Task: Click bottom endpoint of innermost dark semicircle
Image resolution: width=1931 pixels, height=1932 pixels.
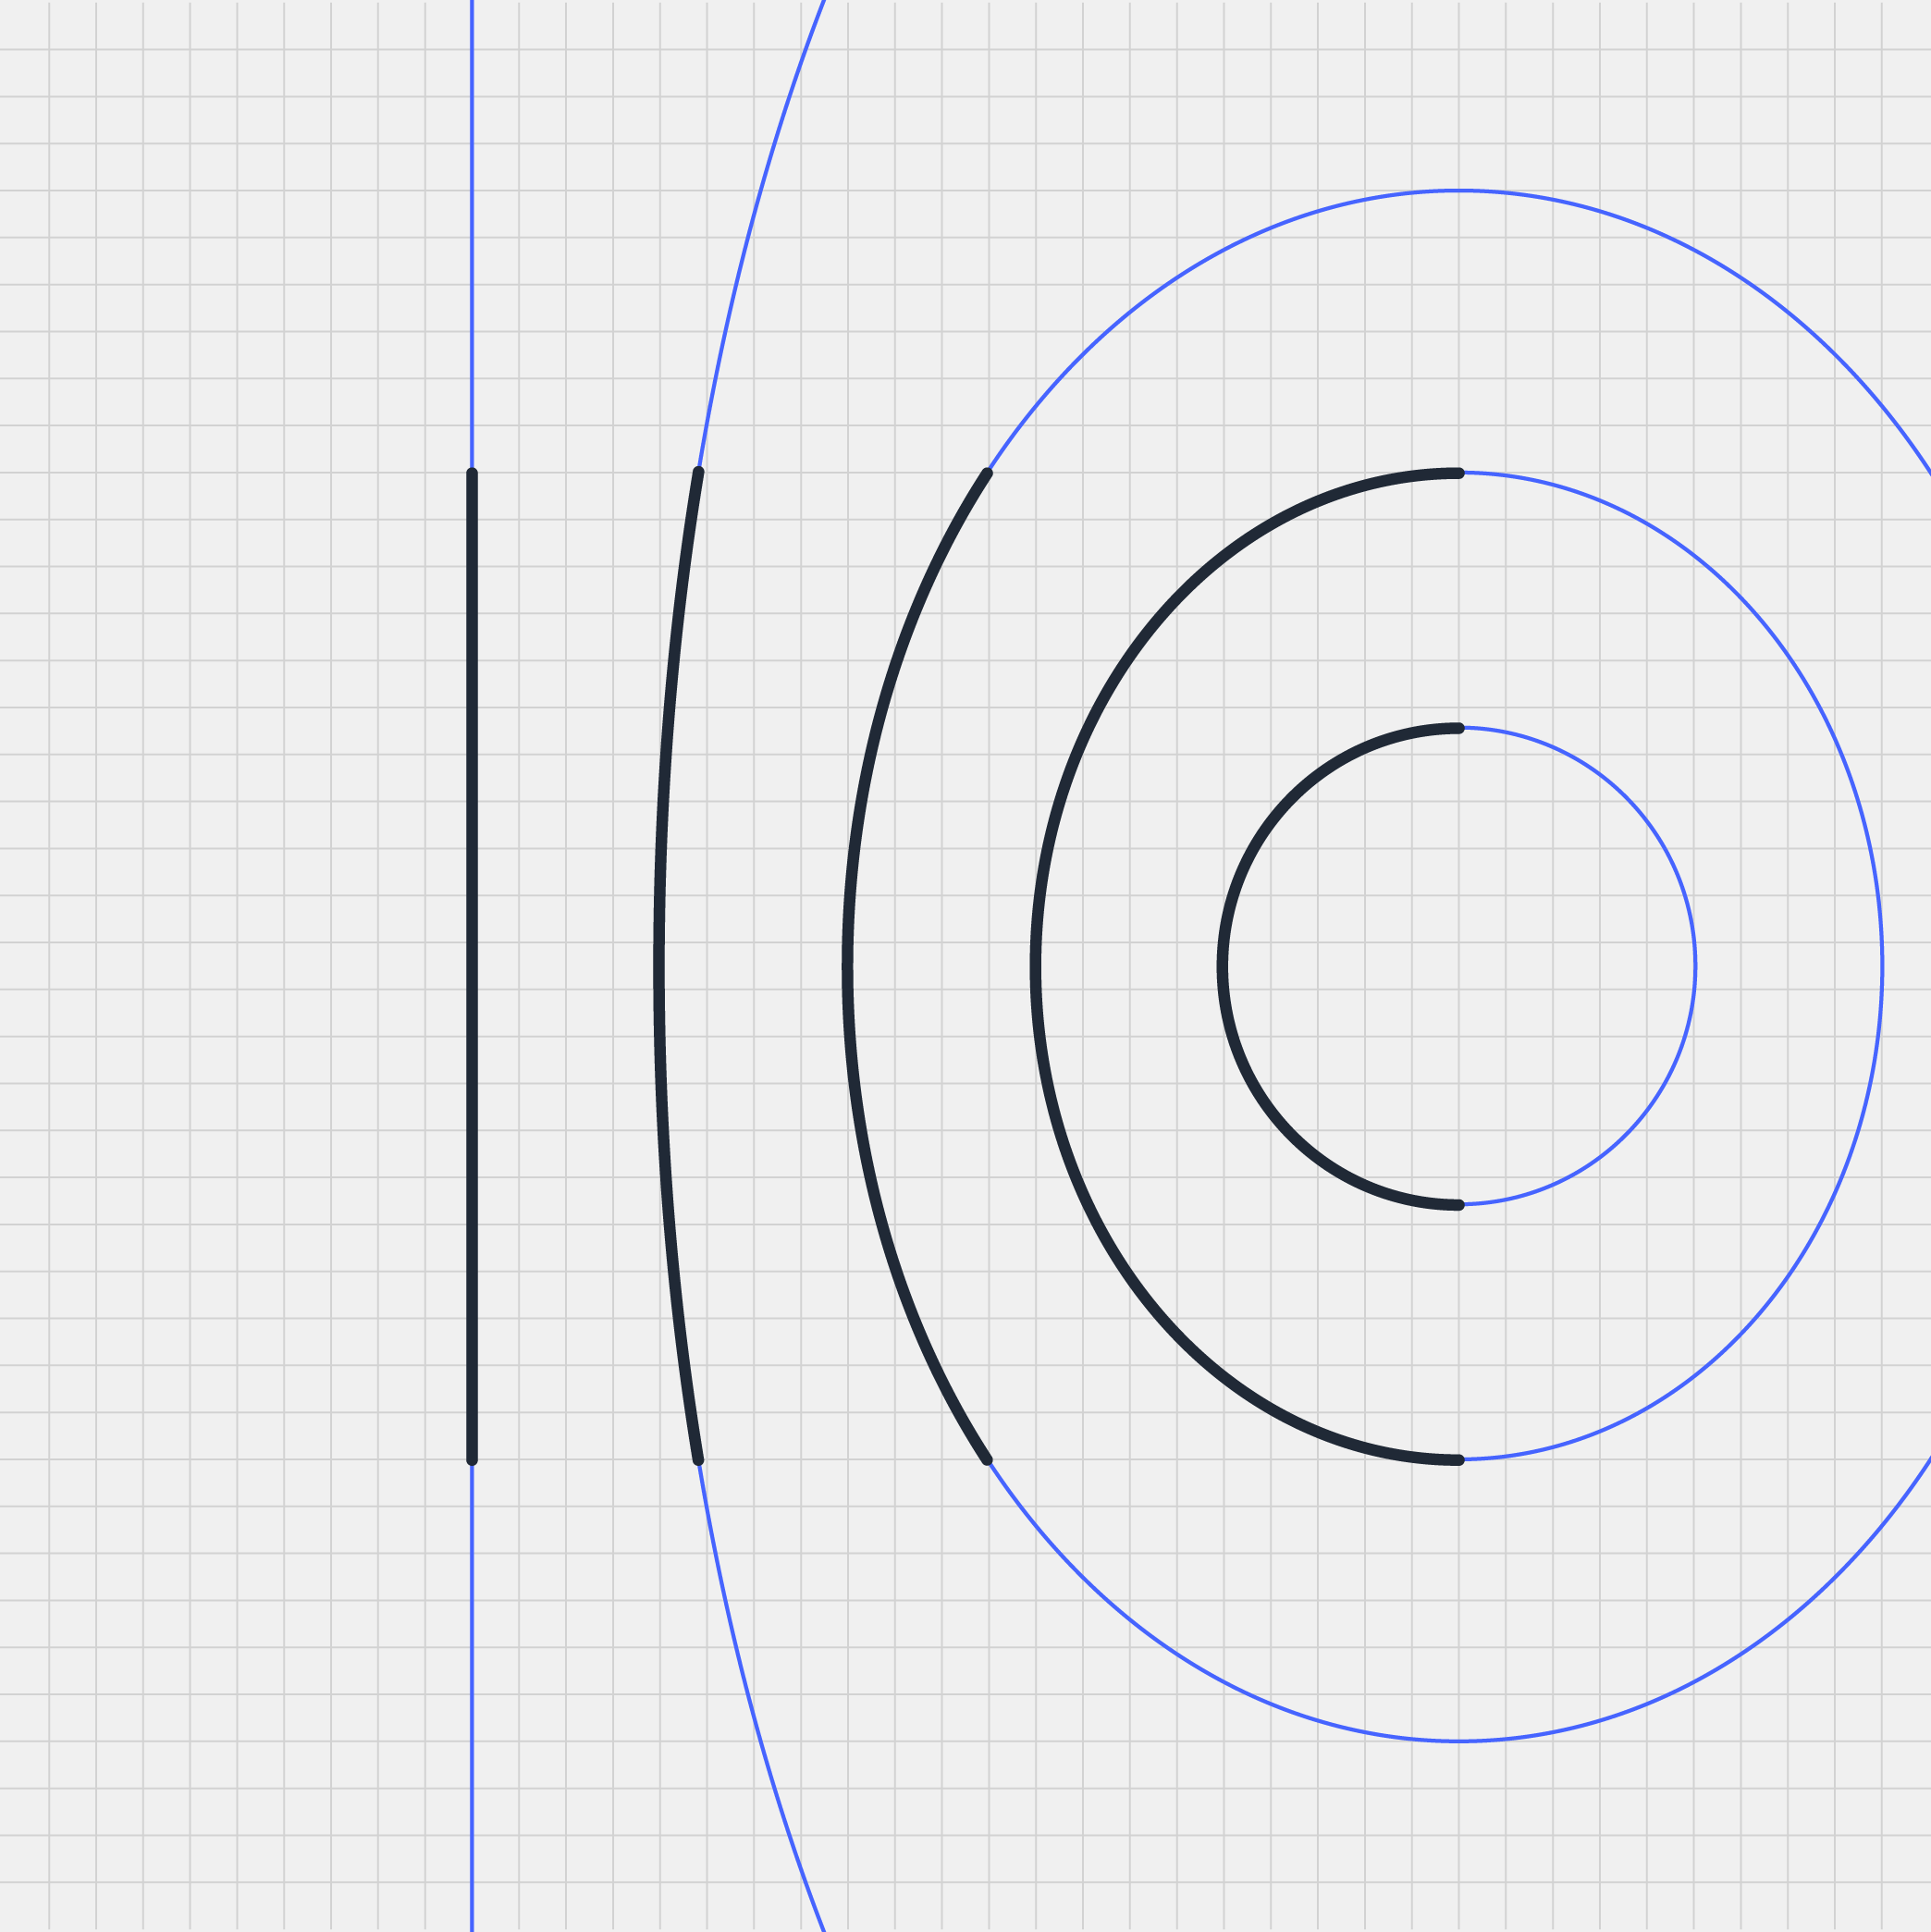Action: click(x=1459, y=1205)
